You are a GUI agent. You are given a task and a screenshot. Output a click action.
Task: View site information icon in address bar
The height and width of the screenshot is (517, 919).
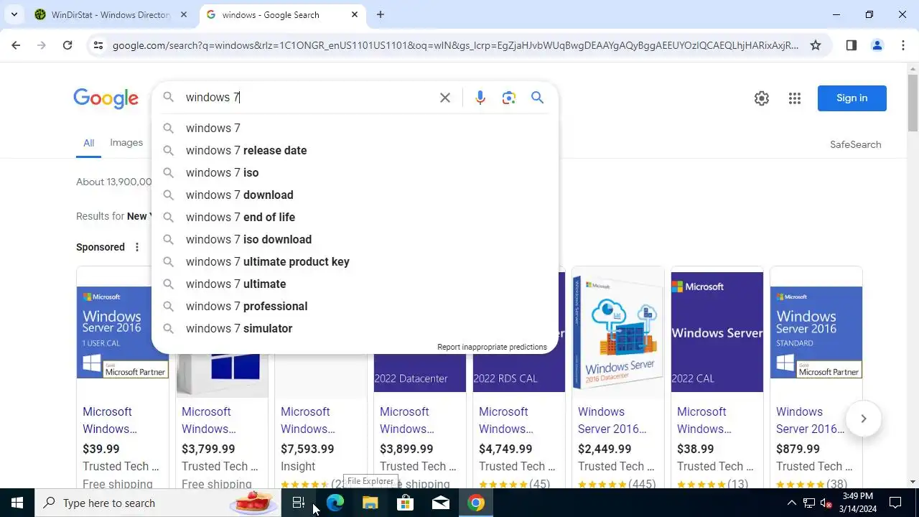(98, 45)
